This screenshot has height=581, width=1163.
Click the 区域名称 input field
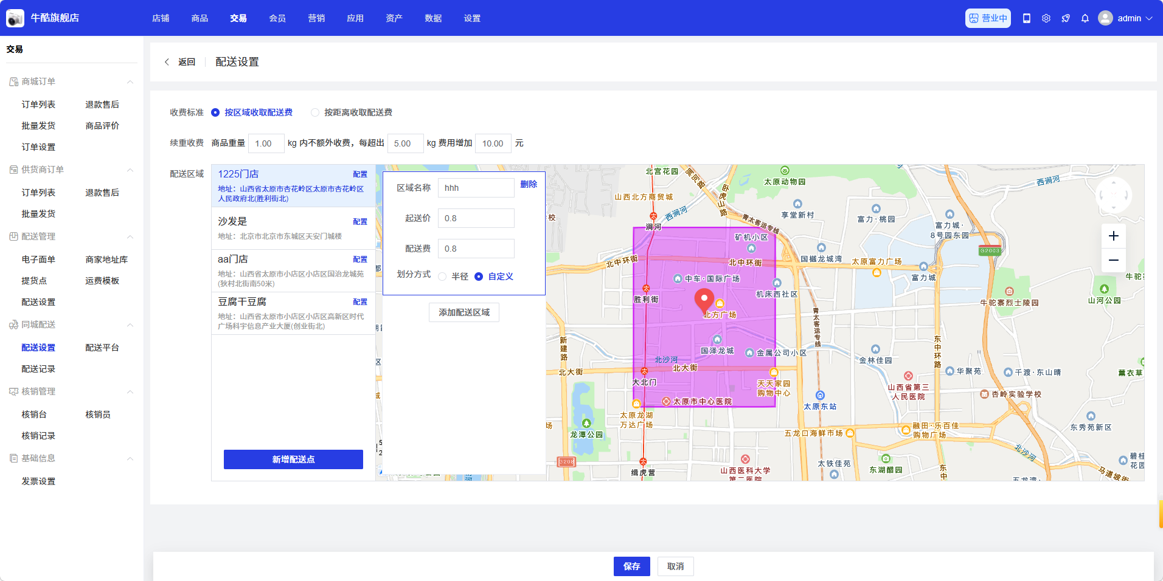476,188
